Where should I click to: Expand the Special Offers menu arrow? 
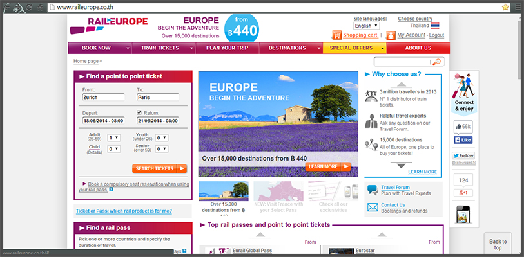pyautogui.click(x=383, y=48)
